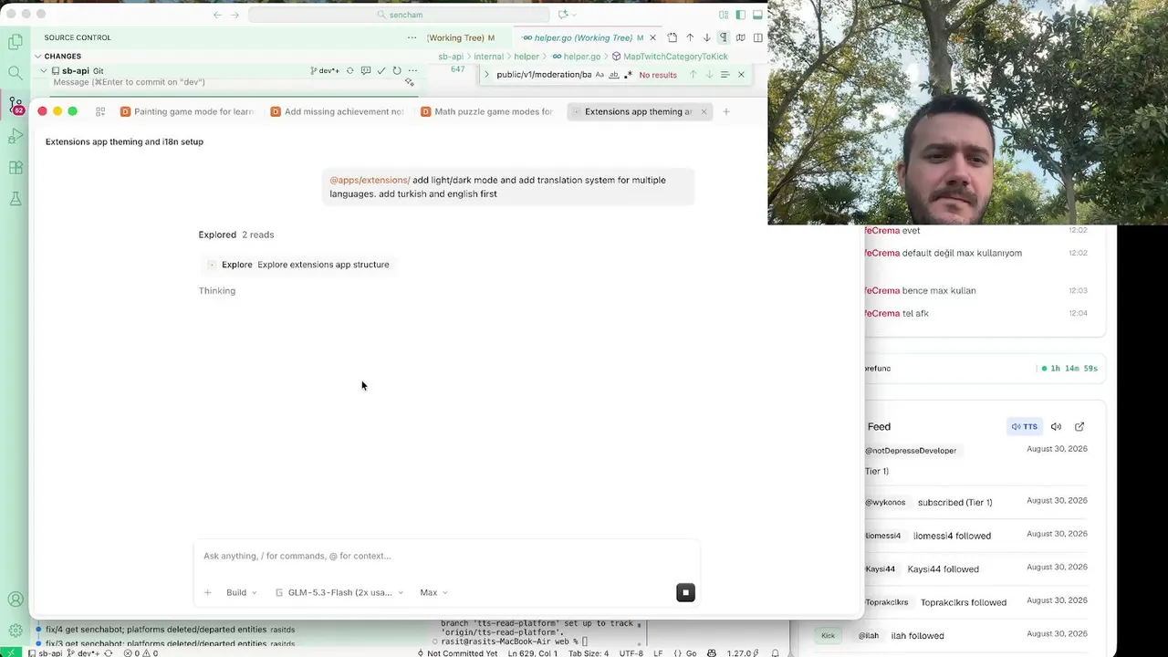Stop the running agent response
The image size is (1168, 657).
(x=685, y=593)
